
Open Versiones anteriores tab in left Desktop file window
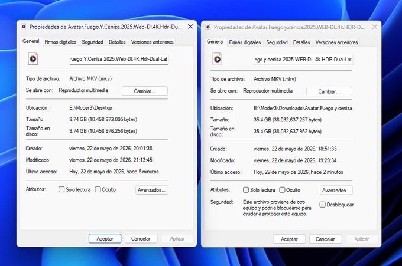pos(152,42)
